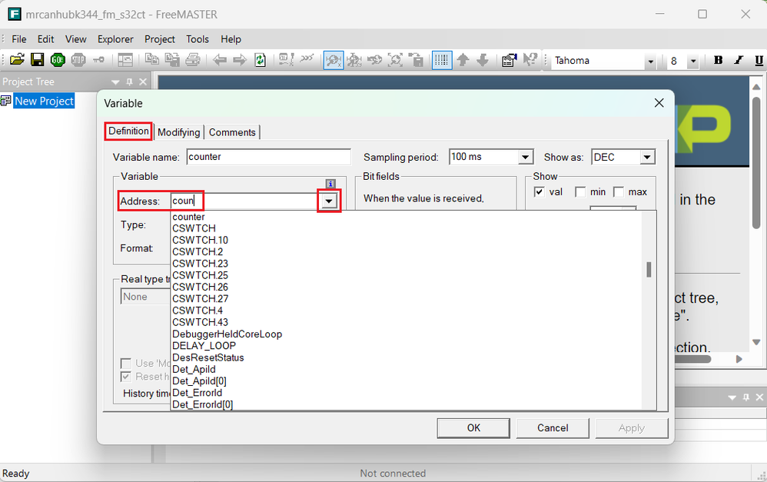Click the Copy toolbar icon
This screenshot has height=482, width=767.
tap(152, 60)
